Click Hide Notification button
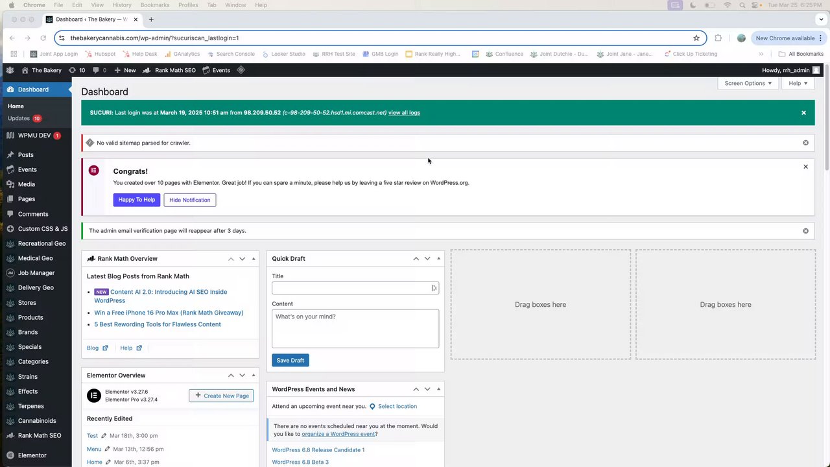Image resolution: width=830 pixels, height=467 pixels. [x=190, y=200]
